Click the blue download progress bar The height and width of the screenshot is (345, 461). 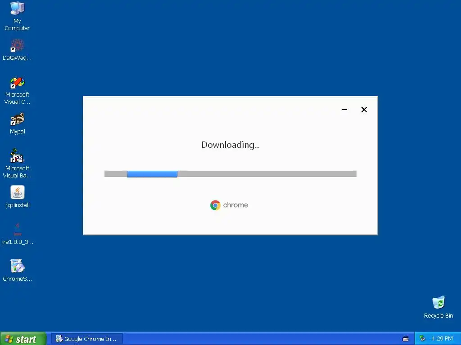tap(152, 174)
